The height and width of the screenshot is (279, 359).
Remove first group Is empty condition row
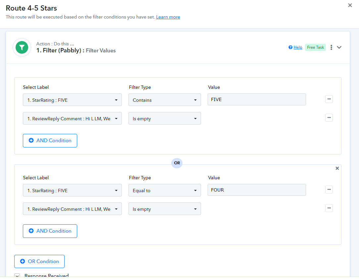click(329, 118)
